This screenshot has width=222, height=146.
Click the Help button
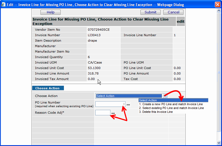pos(50,12)
